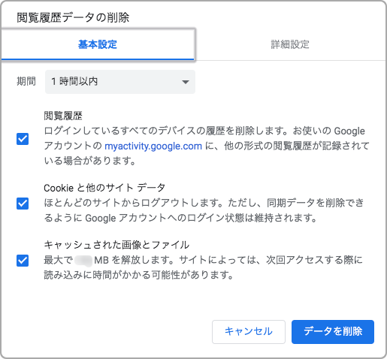Switch to the 詳細設定 tab
Viewport: 387px width, 359px height.
[x=290, y=44]
